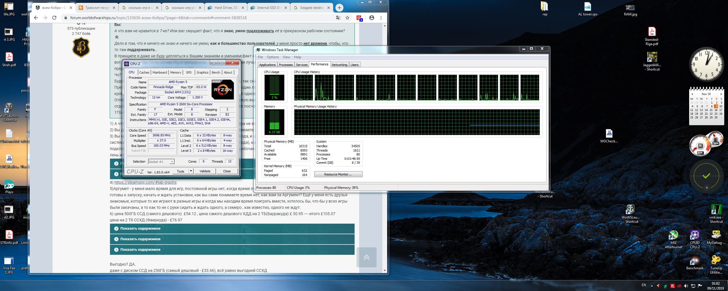728x291 pixels.
Task: Click the translate page icon in address bar
Action: (338, 18)
